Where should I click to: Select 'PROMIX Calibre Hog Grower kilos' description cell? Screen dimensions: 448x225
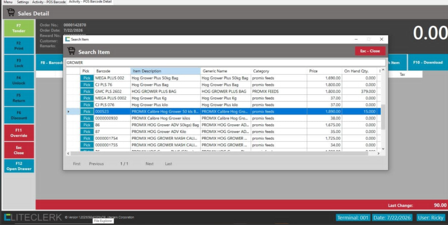click(x=165, y=118)
